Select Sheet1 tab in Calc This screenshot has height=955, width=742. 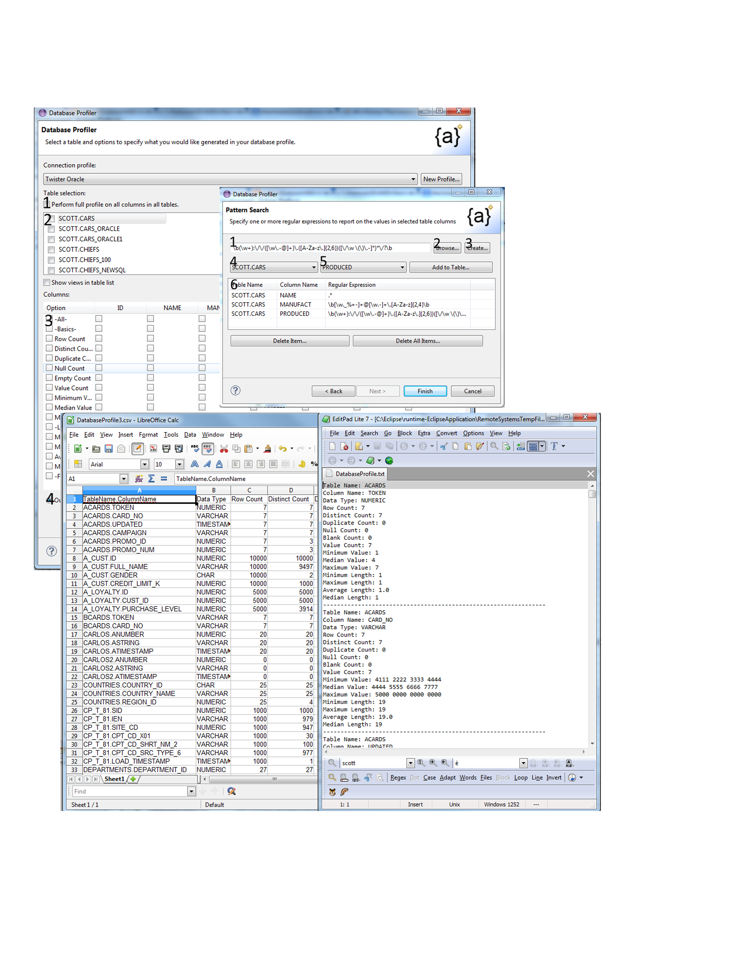[x=114, y=779]
